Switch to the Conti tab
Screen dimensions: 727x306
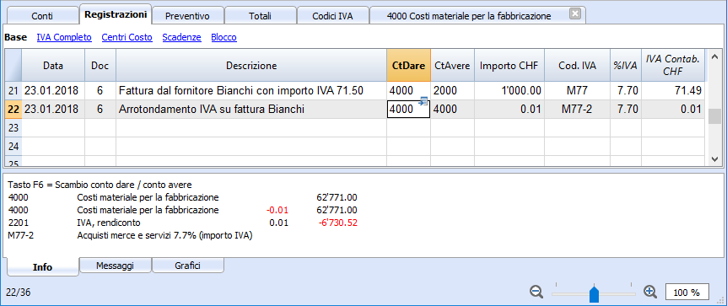(42, 16)
